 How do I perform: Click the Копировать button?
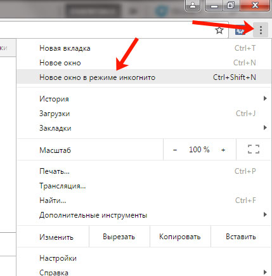click(180, 237)
